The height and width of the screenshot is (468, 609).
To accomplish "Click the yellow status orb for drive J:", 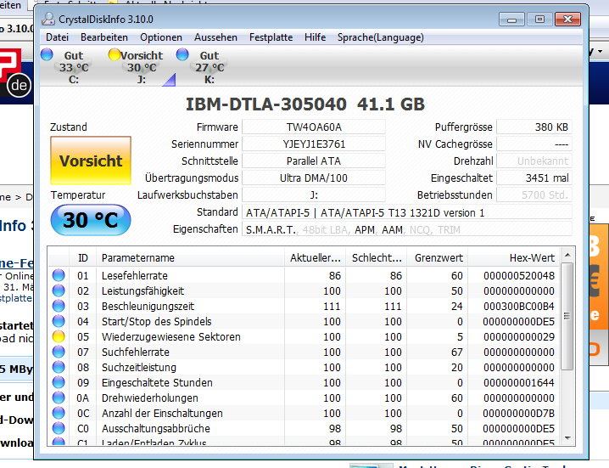I will (x=115, y=54).
